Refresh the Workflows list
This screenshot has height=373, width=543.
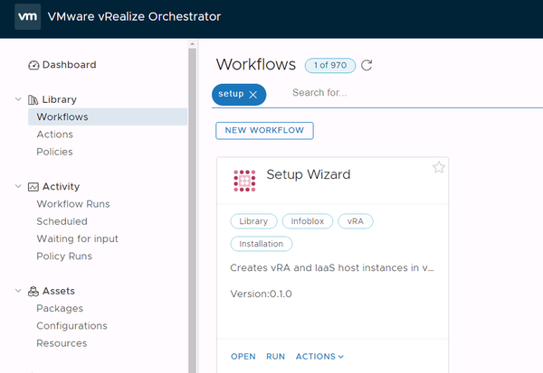point(367,65)
